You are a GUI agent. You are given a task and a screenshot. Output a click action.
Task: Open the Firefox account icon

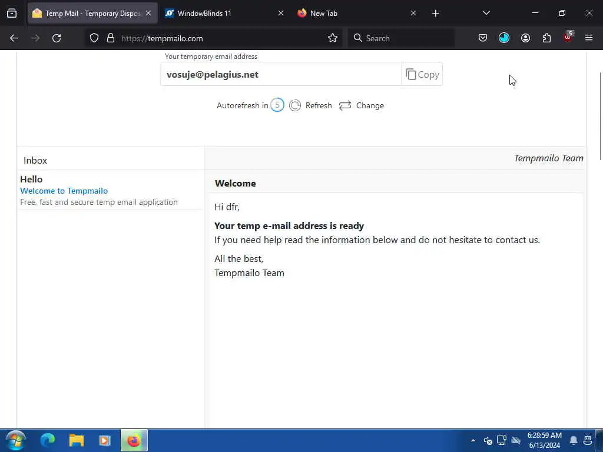pyautogui.click(x=525, y=38)
